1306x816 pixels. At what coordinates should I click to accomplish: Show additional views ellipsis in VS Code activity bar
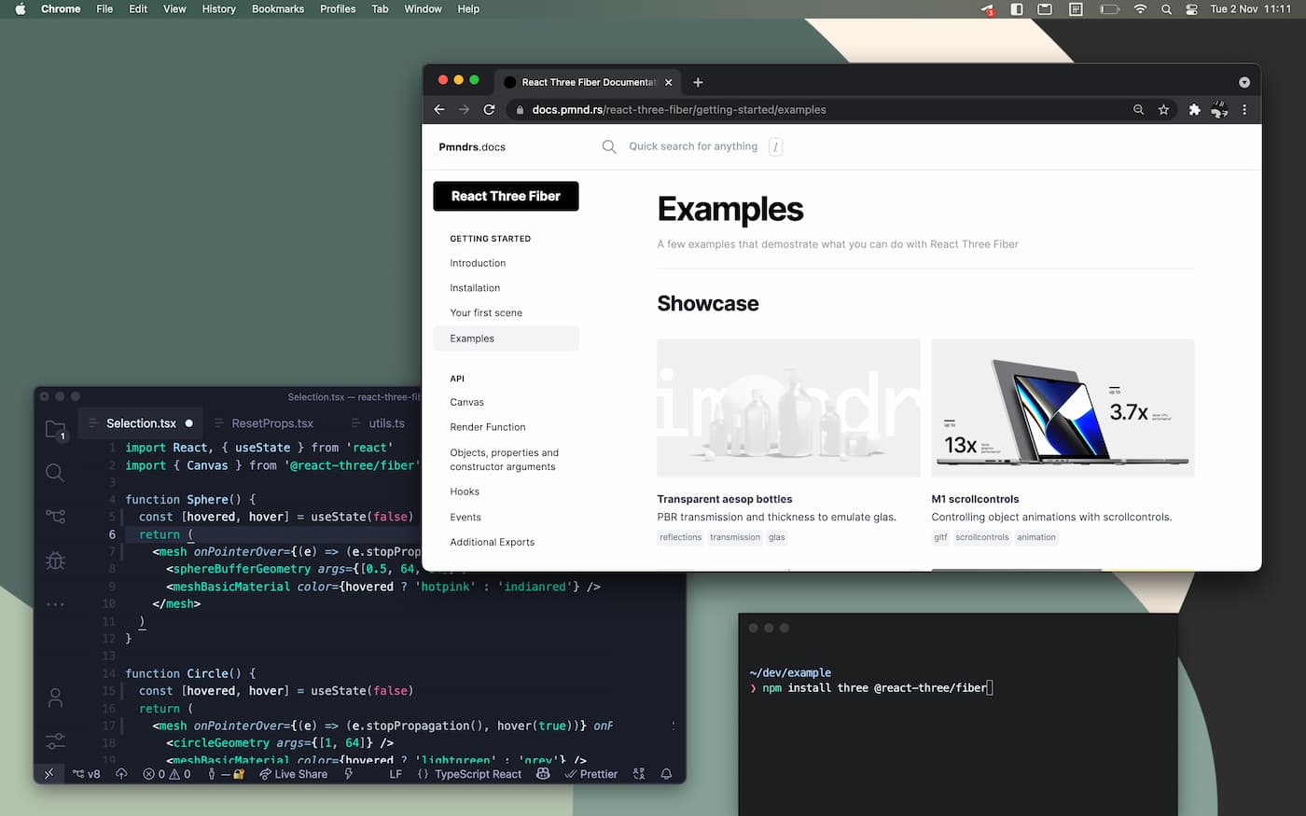point(55,604)
